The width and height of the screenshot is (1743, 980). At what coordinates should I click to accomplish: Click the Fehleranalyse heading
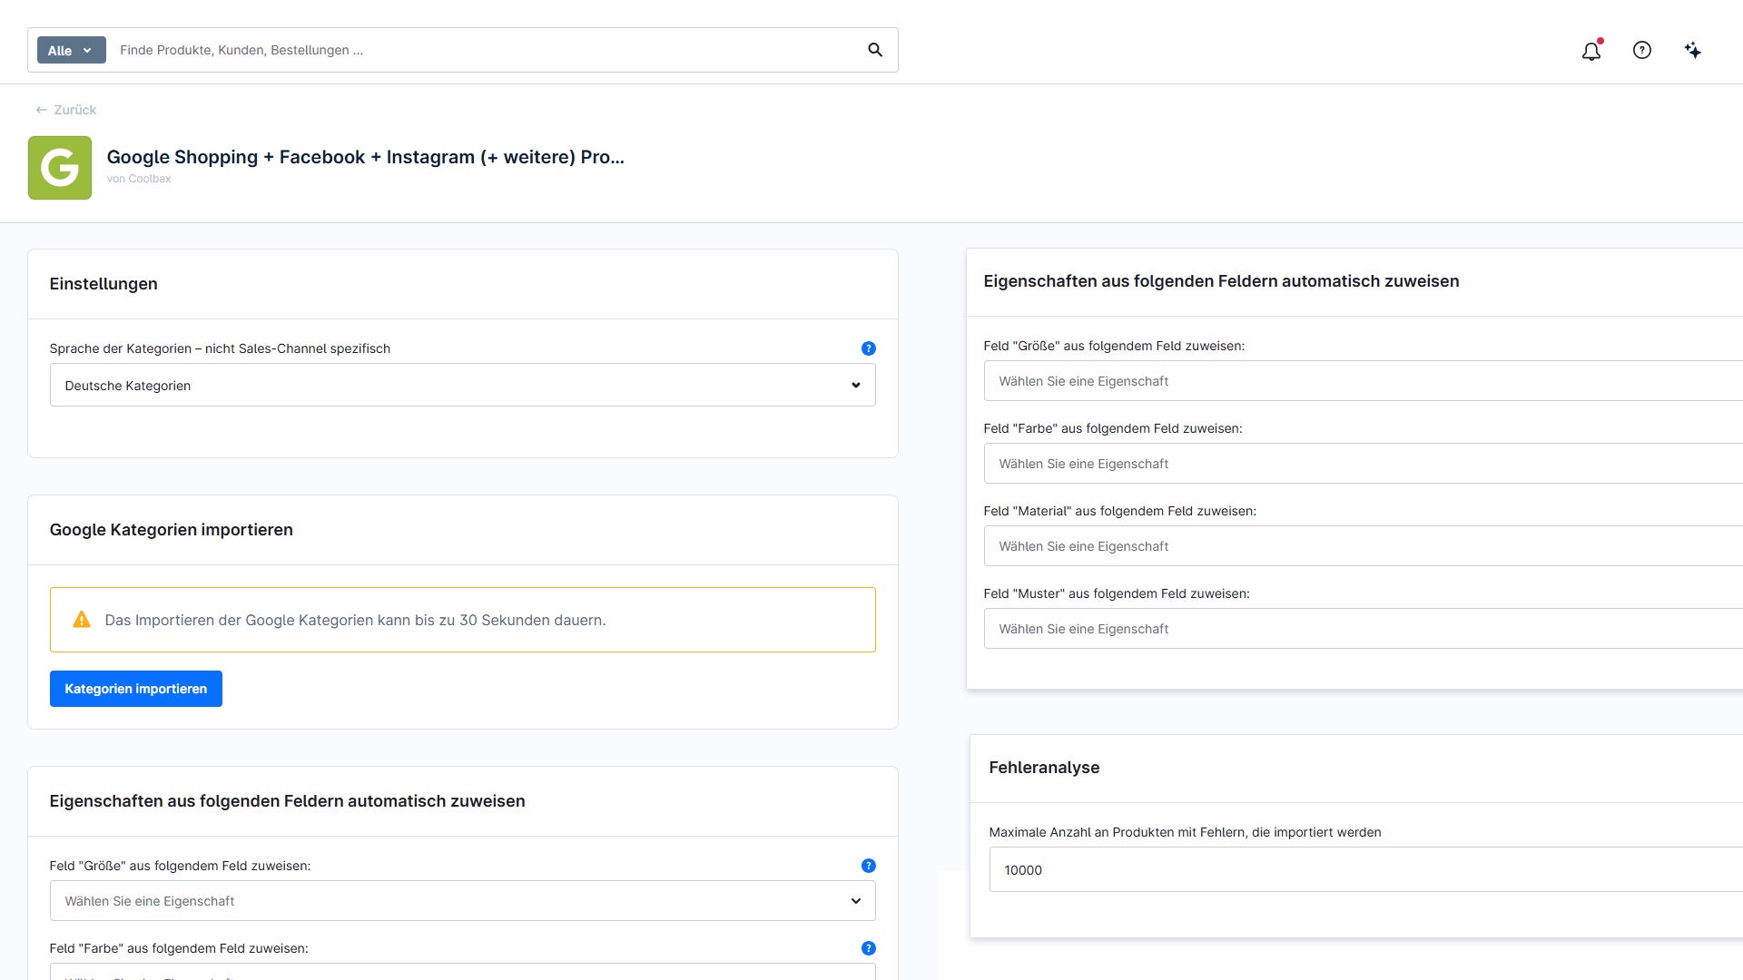tap(1044, 768)
